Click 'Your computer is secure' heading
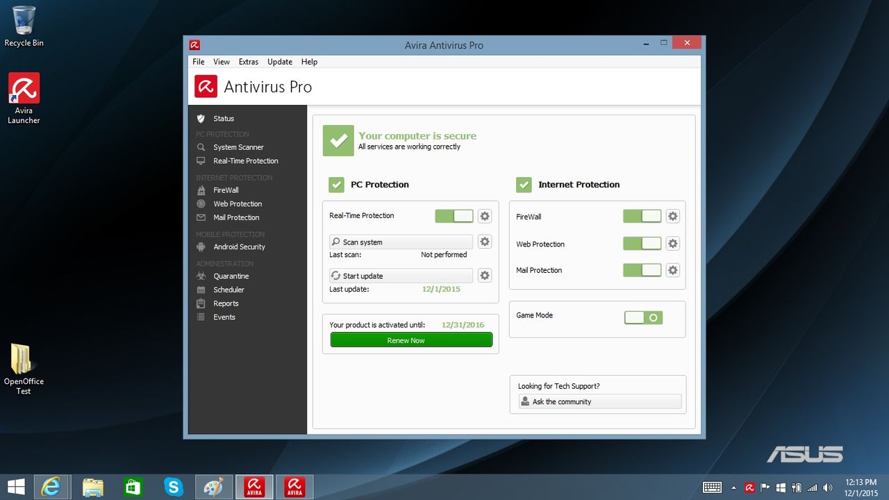Image resolution: width=889 pixels, height=500 pixels. click(x=417, y=136)
